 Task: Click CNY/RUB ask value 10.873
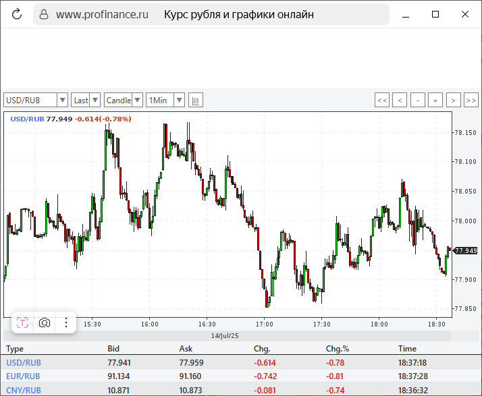190,390
